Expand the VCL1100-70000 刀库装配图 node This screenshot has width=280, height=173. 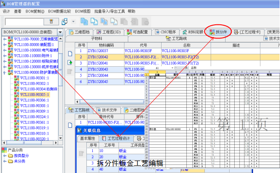point(4,39)
